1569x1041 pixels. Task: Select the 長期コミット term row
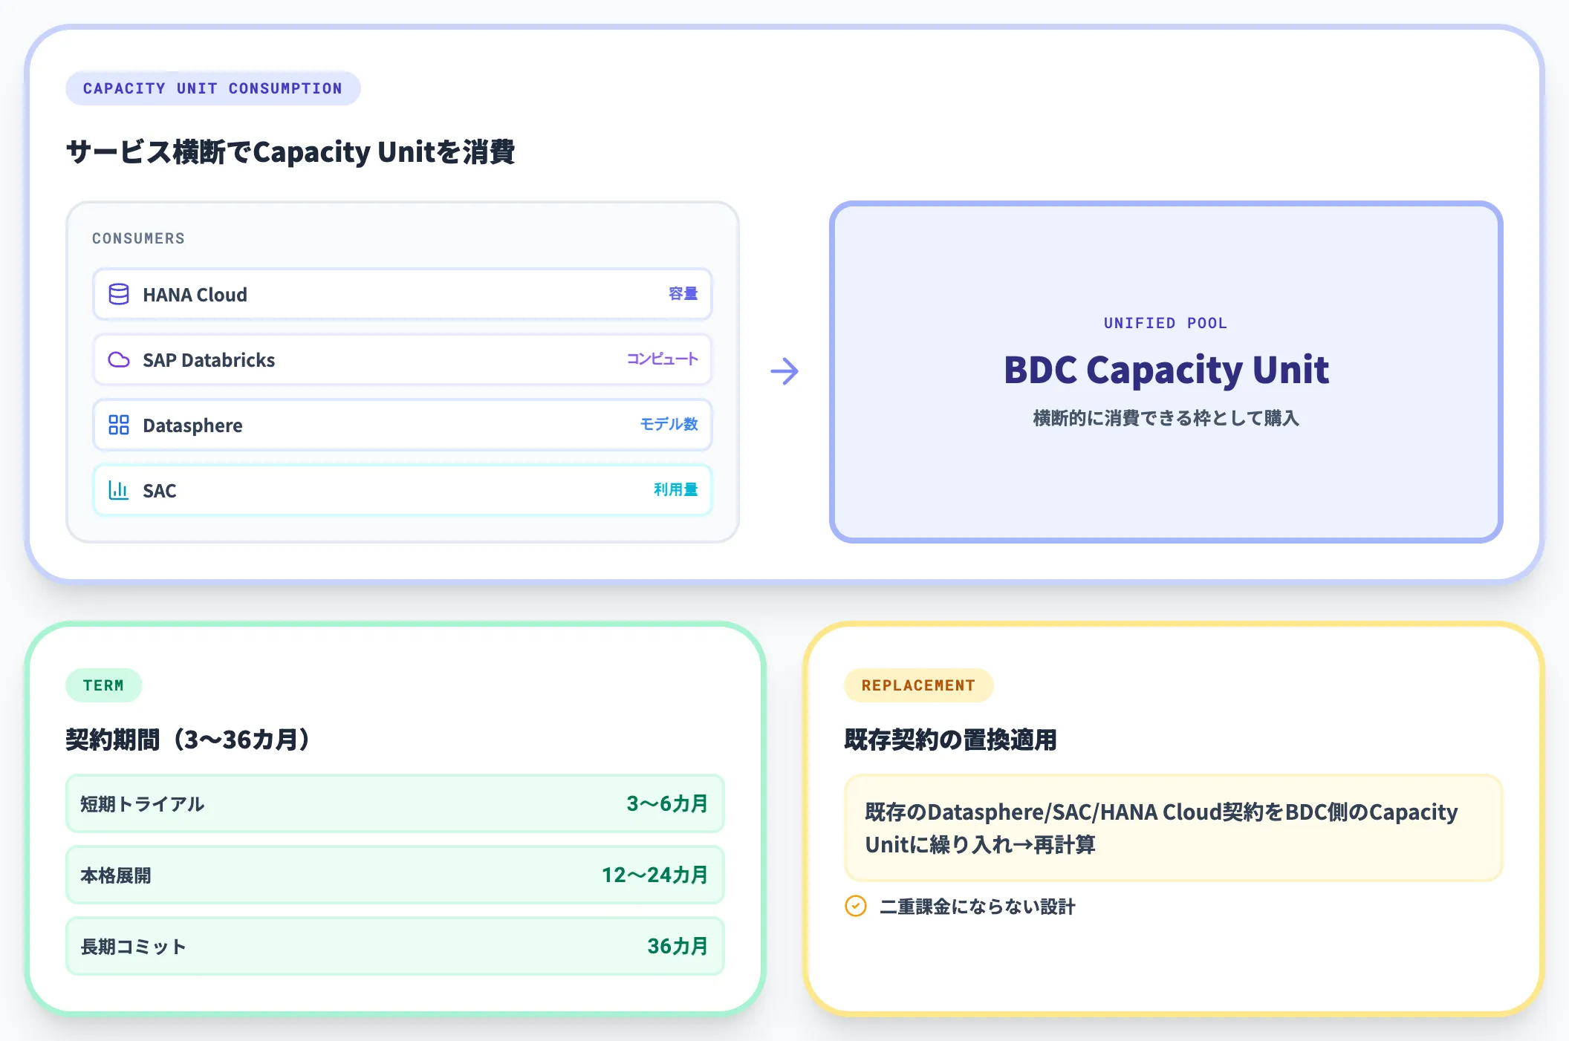click(395, 946)
